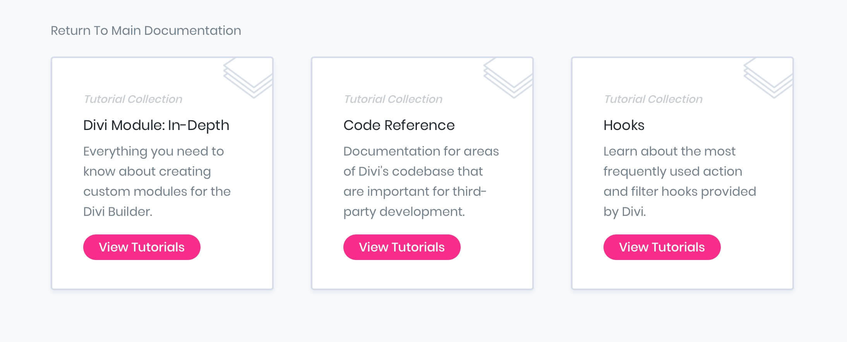Click empty area inside the Divi Module card bottom

(x=162, y=275)
